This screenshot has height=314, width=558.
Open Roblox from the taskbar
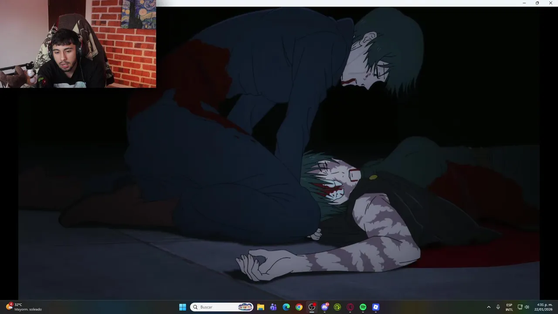pos(376,307)
